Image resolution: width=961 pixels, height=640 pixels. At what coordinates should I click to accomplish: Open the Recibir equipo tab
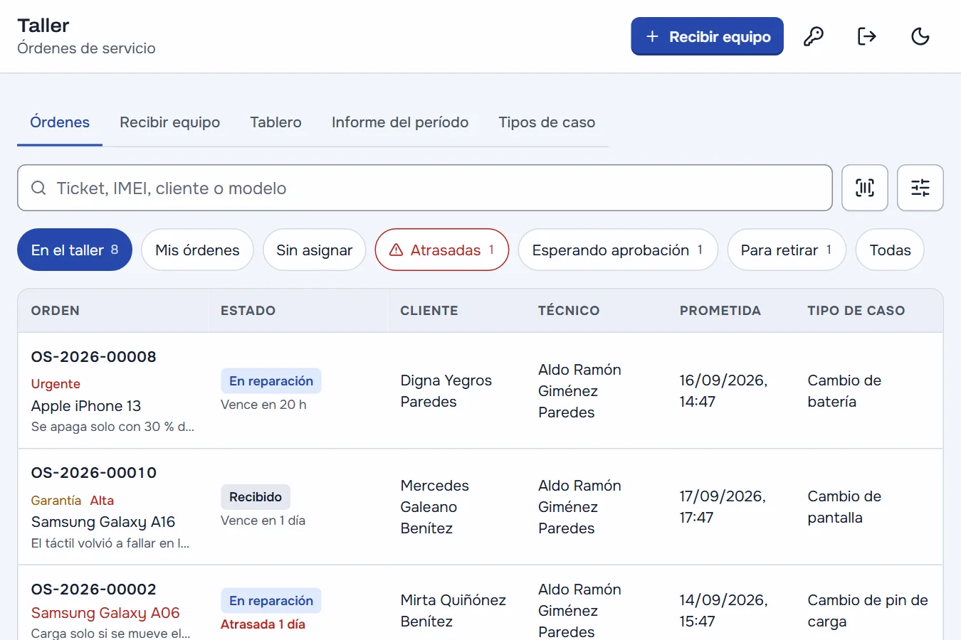pyautogui.click(x=169, y=122)
